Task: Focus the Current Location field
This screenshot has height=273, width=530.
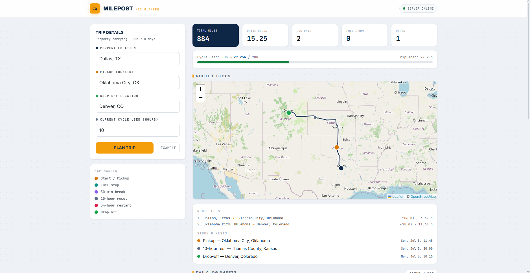Action: (x=138, y=59)
